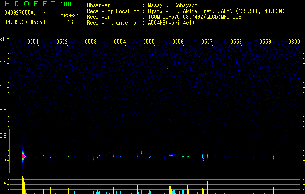Click the tallest yellow power bar near 0551

[23, 185]
